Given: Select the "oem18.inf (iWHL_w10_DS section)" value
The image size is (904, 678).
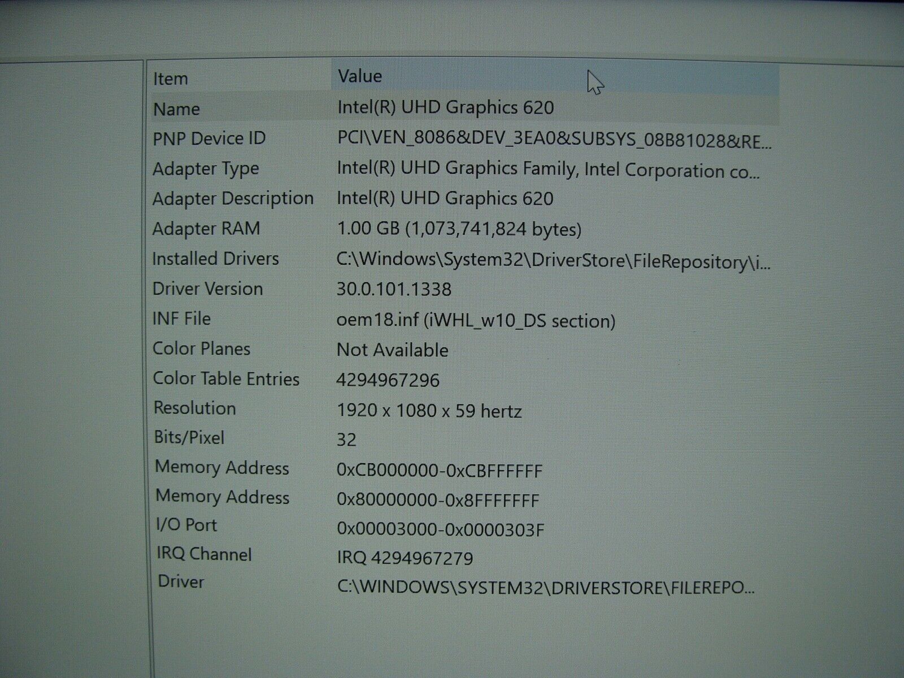Looking at the screenshot, I should [476, 320].
